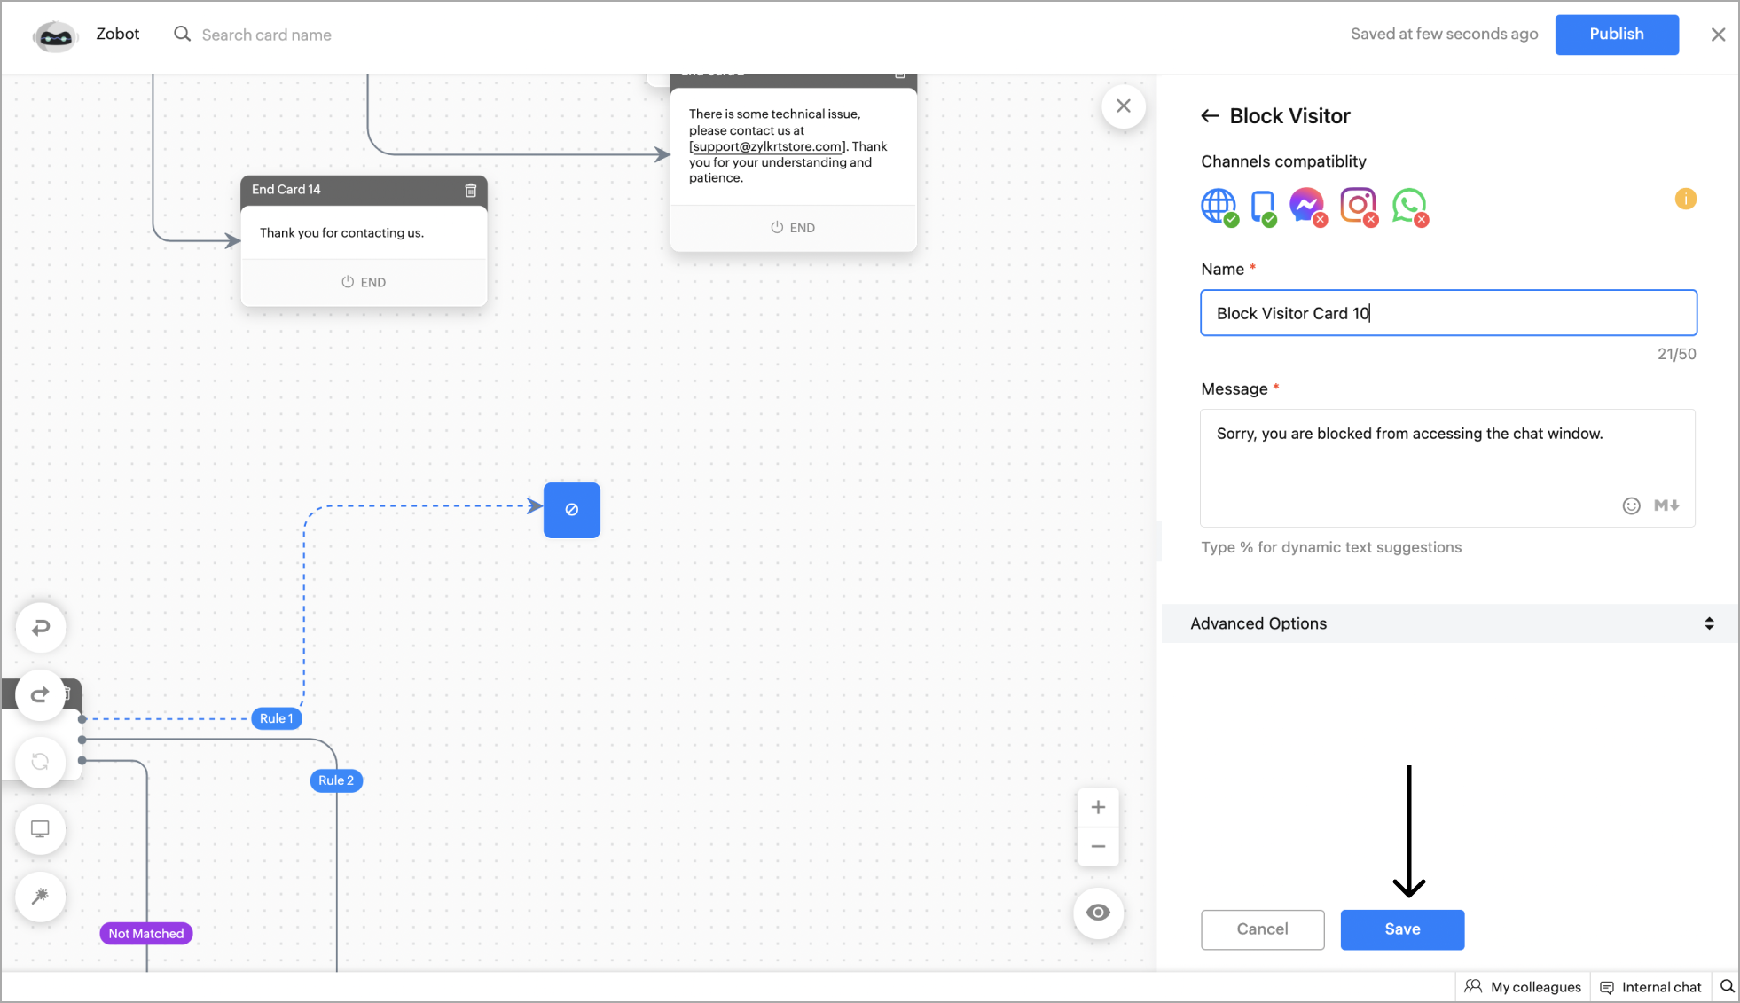1740x1003 pixels.
Task: Click the refresh layout icon
Action: click(x=41, y=762)
